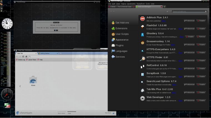This screenshot has height=118, width=211.
Task: Open the Edit menu in Iceweasel
Action: coord(114,4)
